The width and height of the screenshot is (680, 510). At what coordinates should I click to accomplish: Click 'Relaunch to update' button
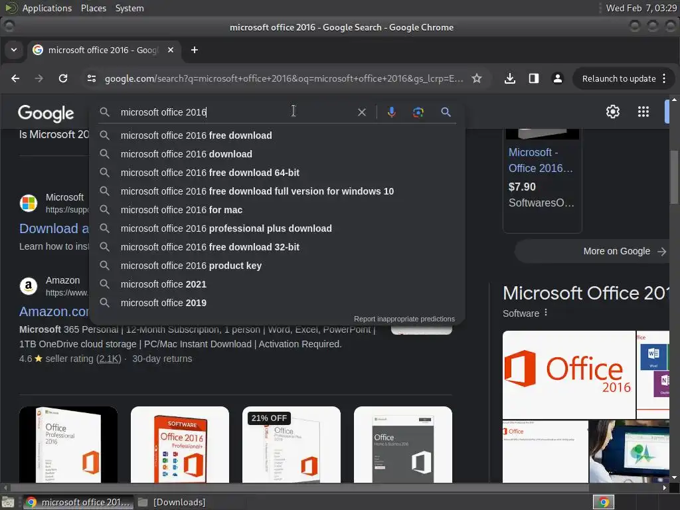click(x=618, y=78)
